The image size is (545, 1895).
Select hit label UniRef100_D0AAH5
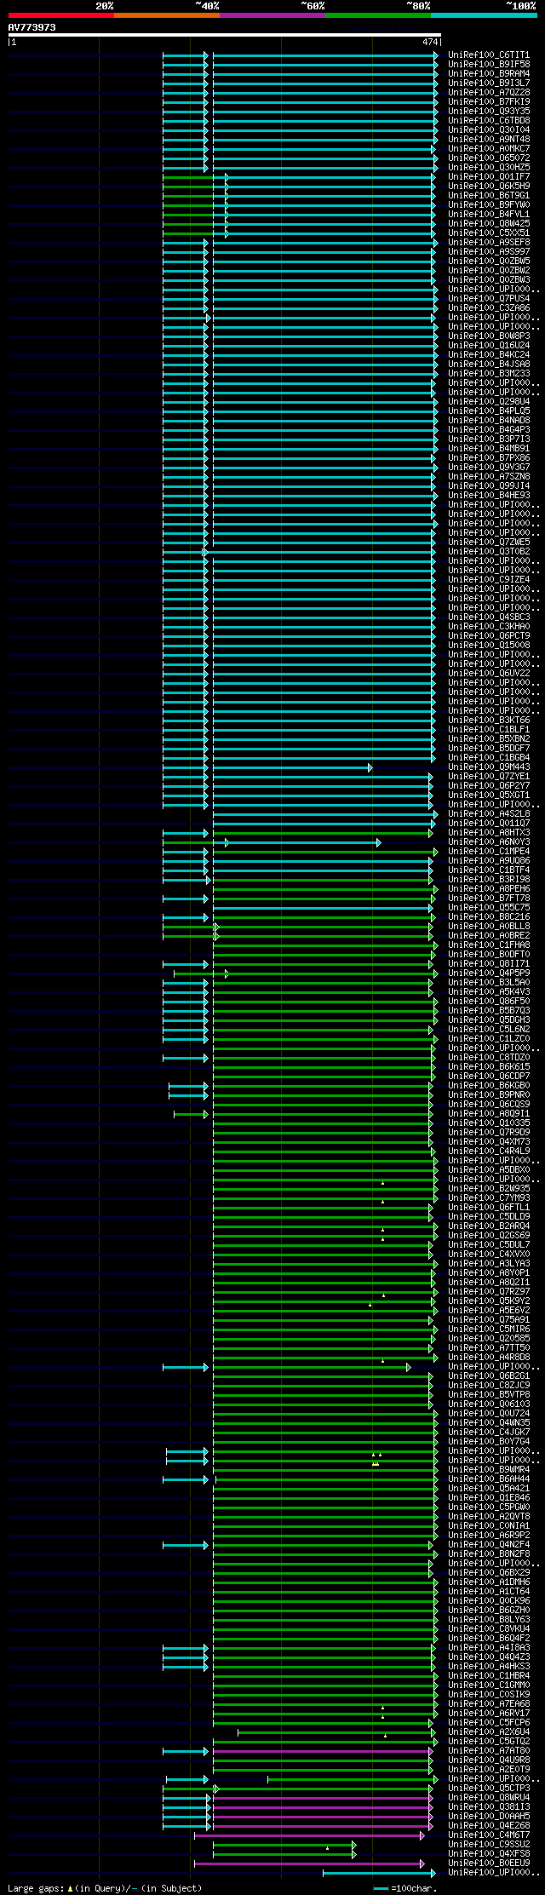point(489,1817)
